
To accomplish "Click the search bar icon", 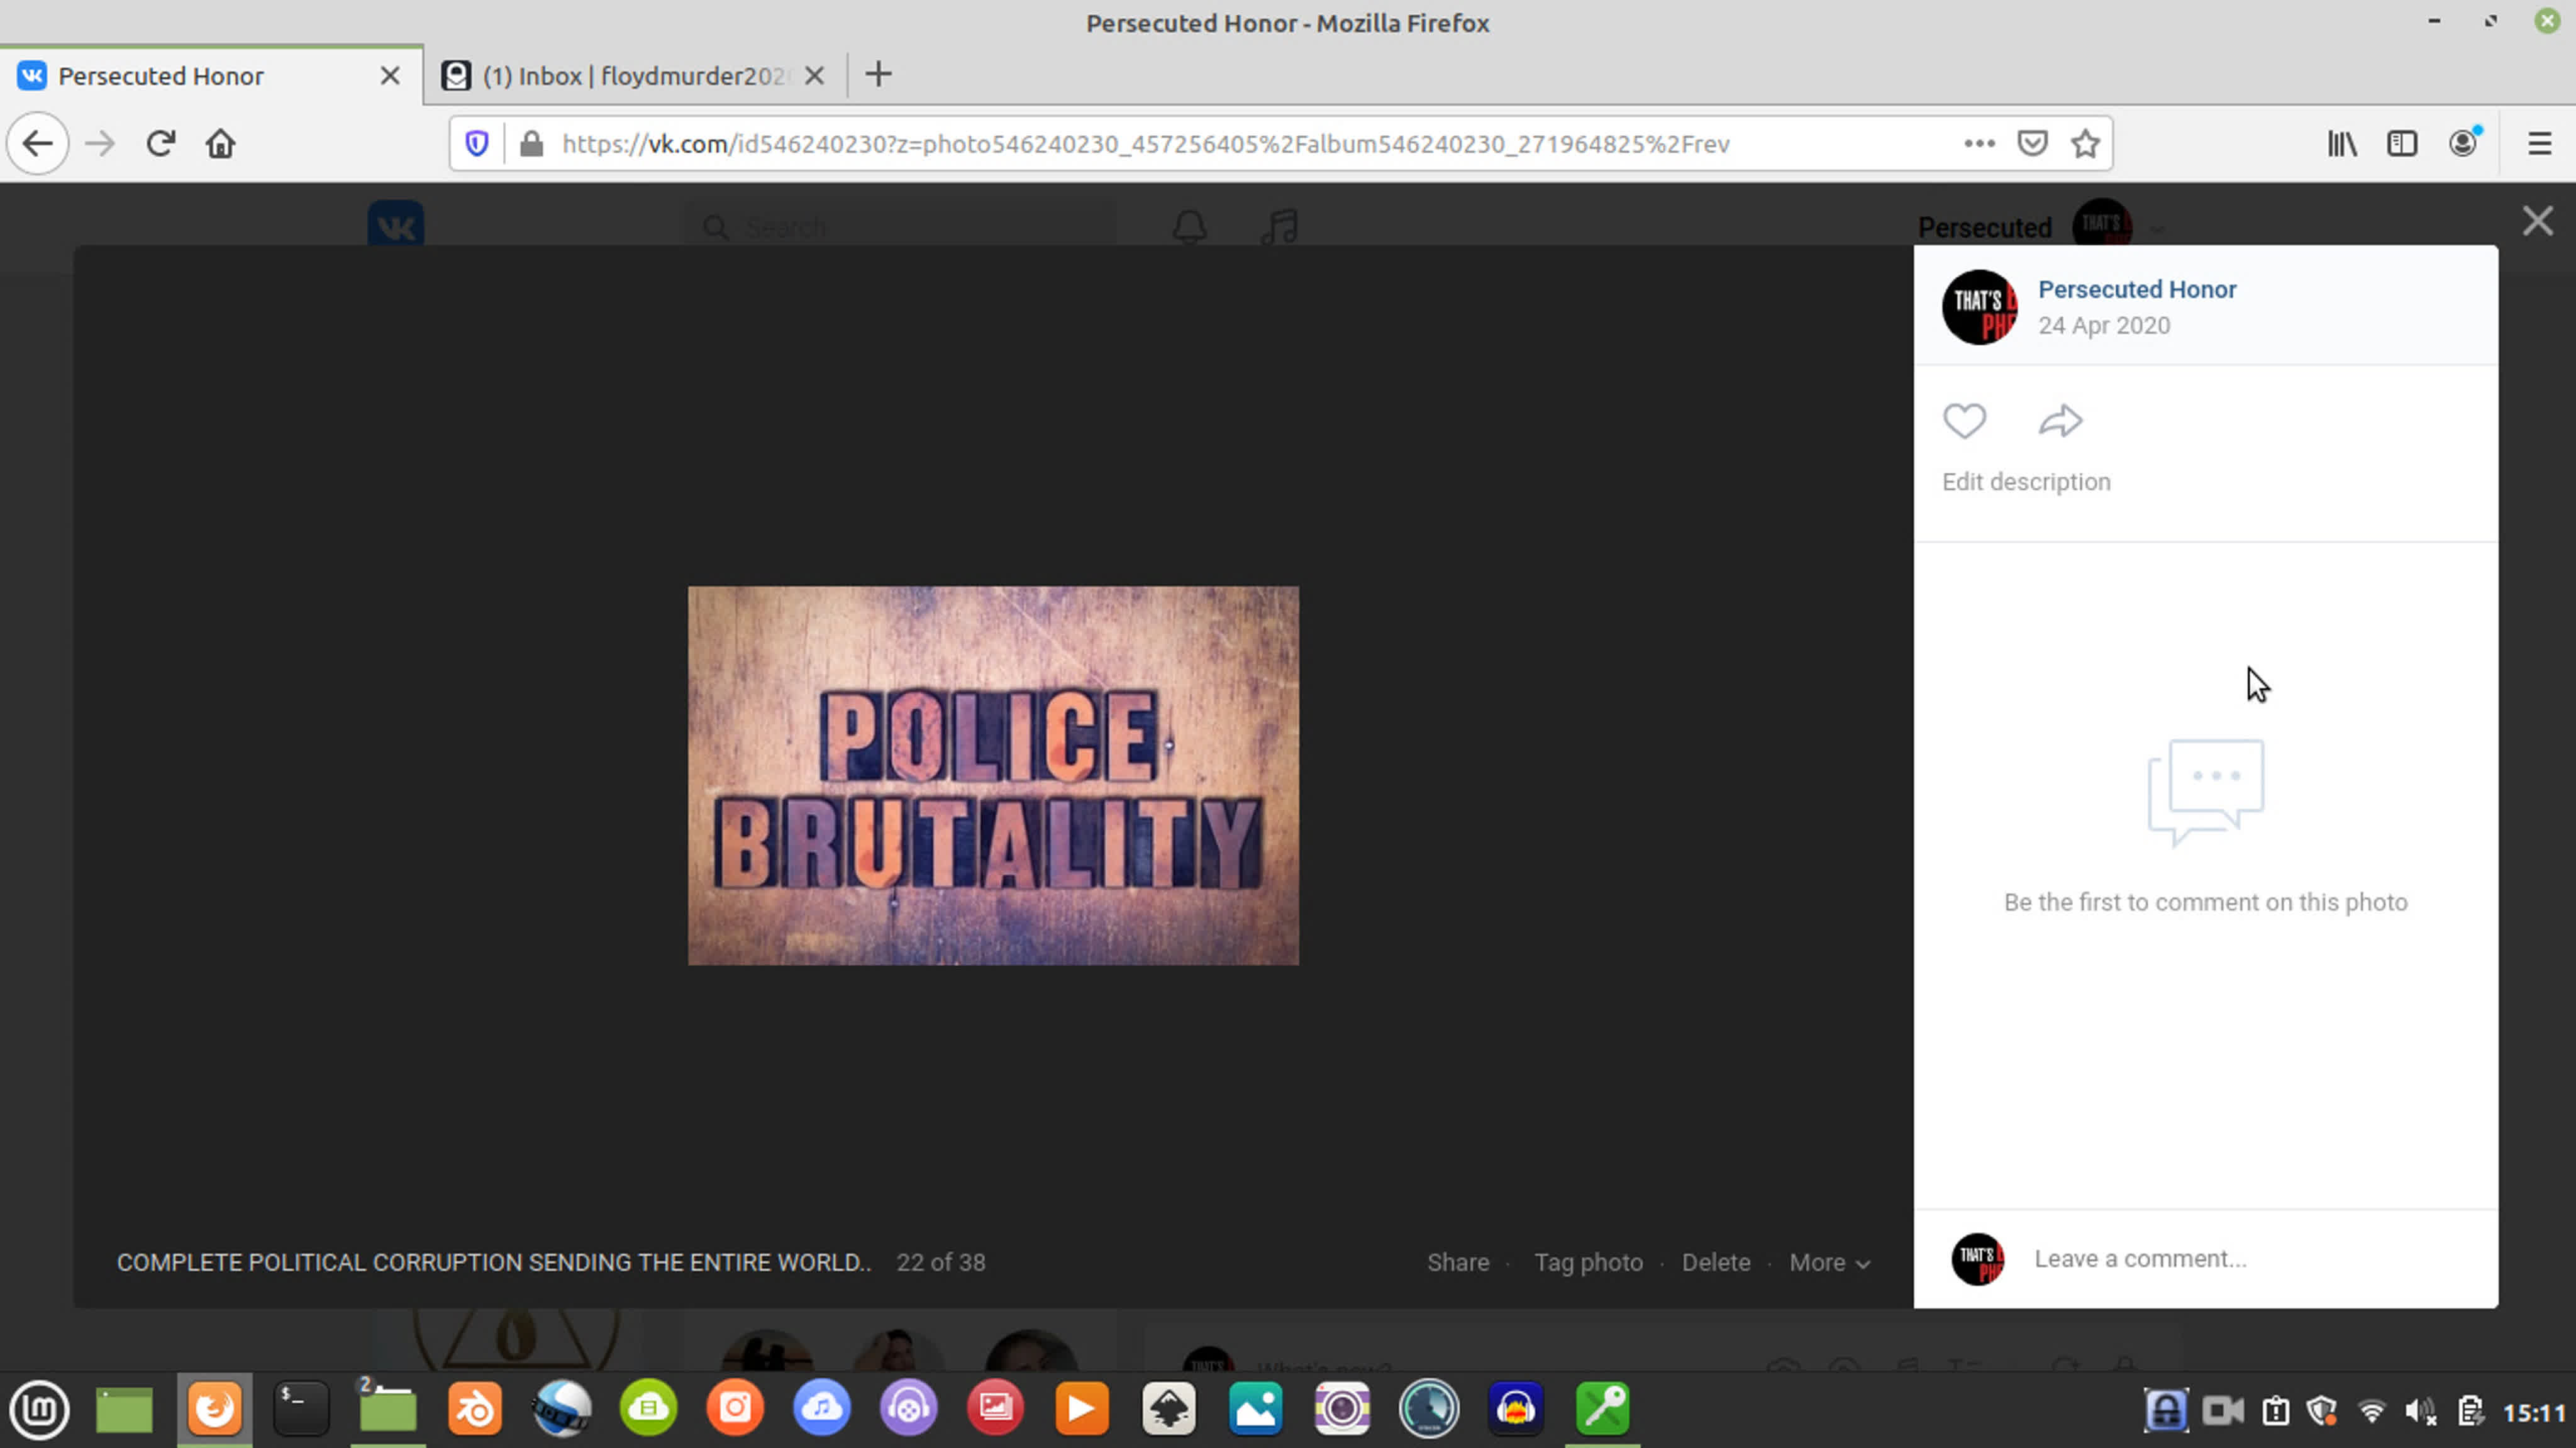I will (x=716, y=226).
